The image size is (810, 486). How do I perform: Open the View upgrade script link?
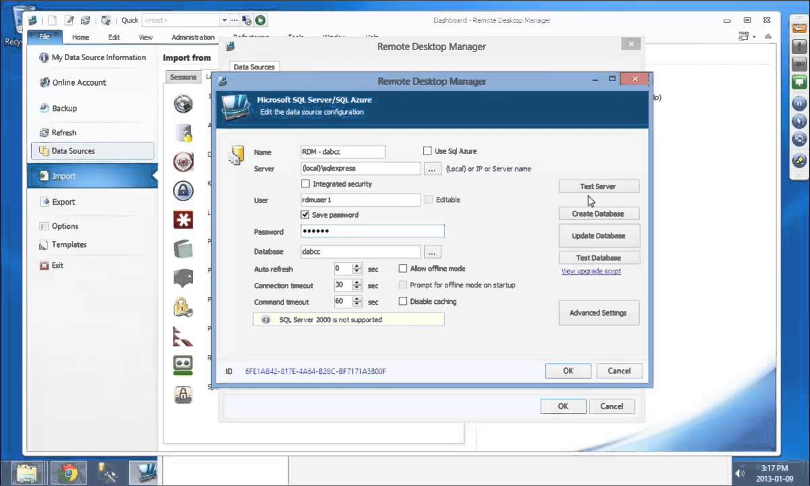591,271
